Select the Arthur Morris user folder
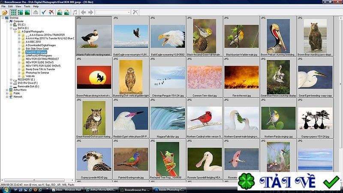This screenshot has height=193, width=343. 20,90
